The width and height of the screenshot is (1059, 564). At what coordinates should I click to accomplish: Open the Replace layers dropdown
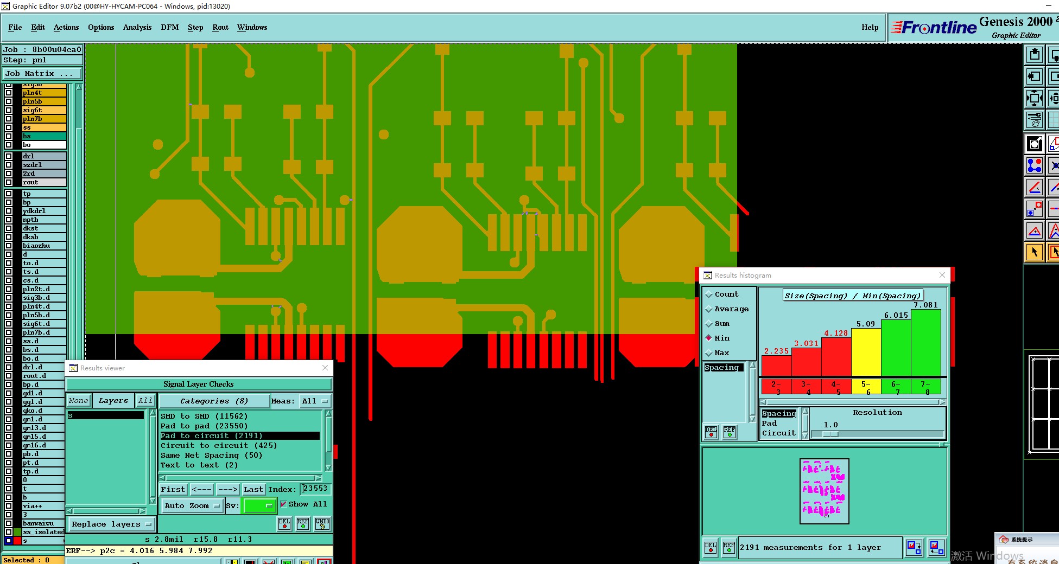(x=111, y=524)
